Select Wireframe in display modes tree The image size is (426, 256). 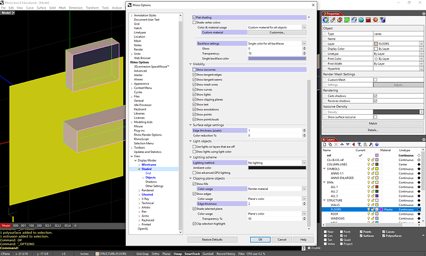pyautogui.click(x=149, y=165)
